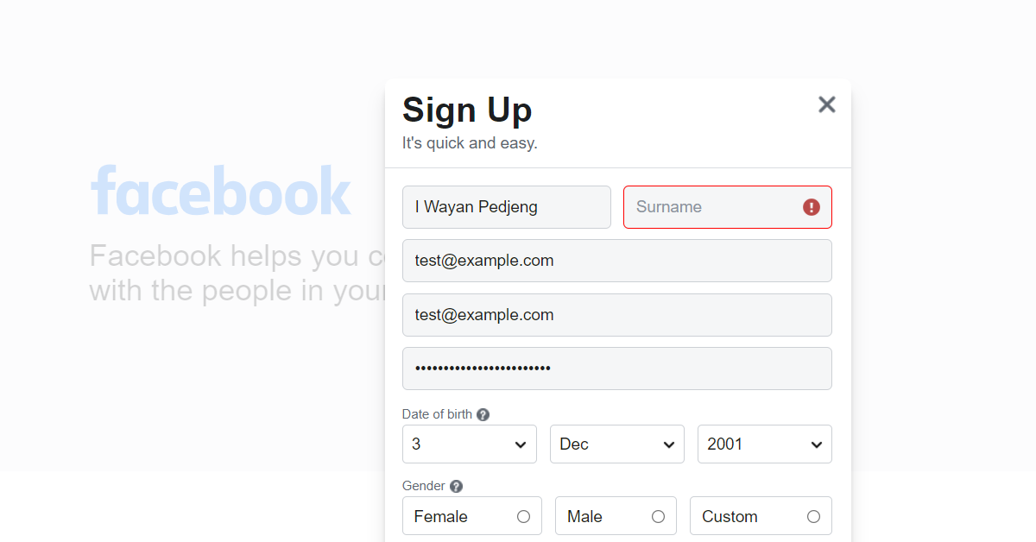Open the birth month dropdown showing Dec
1036x542 pixels.
click(x=616, y=444)
